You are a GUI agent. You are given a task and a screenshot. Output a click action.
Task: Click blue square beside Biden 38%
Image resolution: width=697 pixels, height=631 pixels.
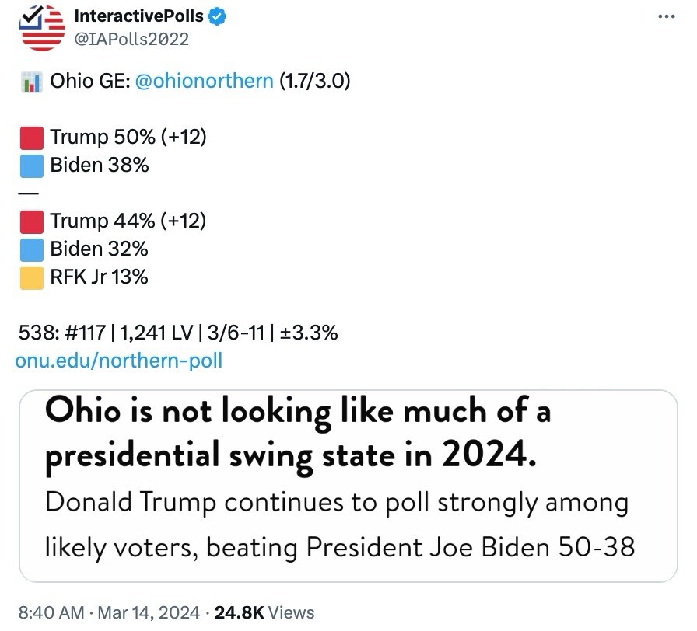click(x=32, y=166)
